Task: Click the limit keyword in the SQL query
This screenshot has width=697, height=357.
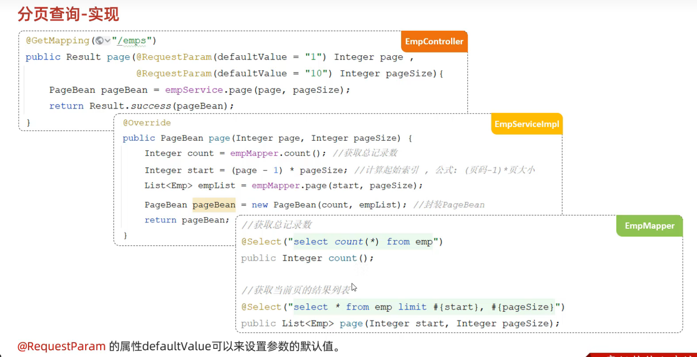Action: 412,307
